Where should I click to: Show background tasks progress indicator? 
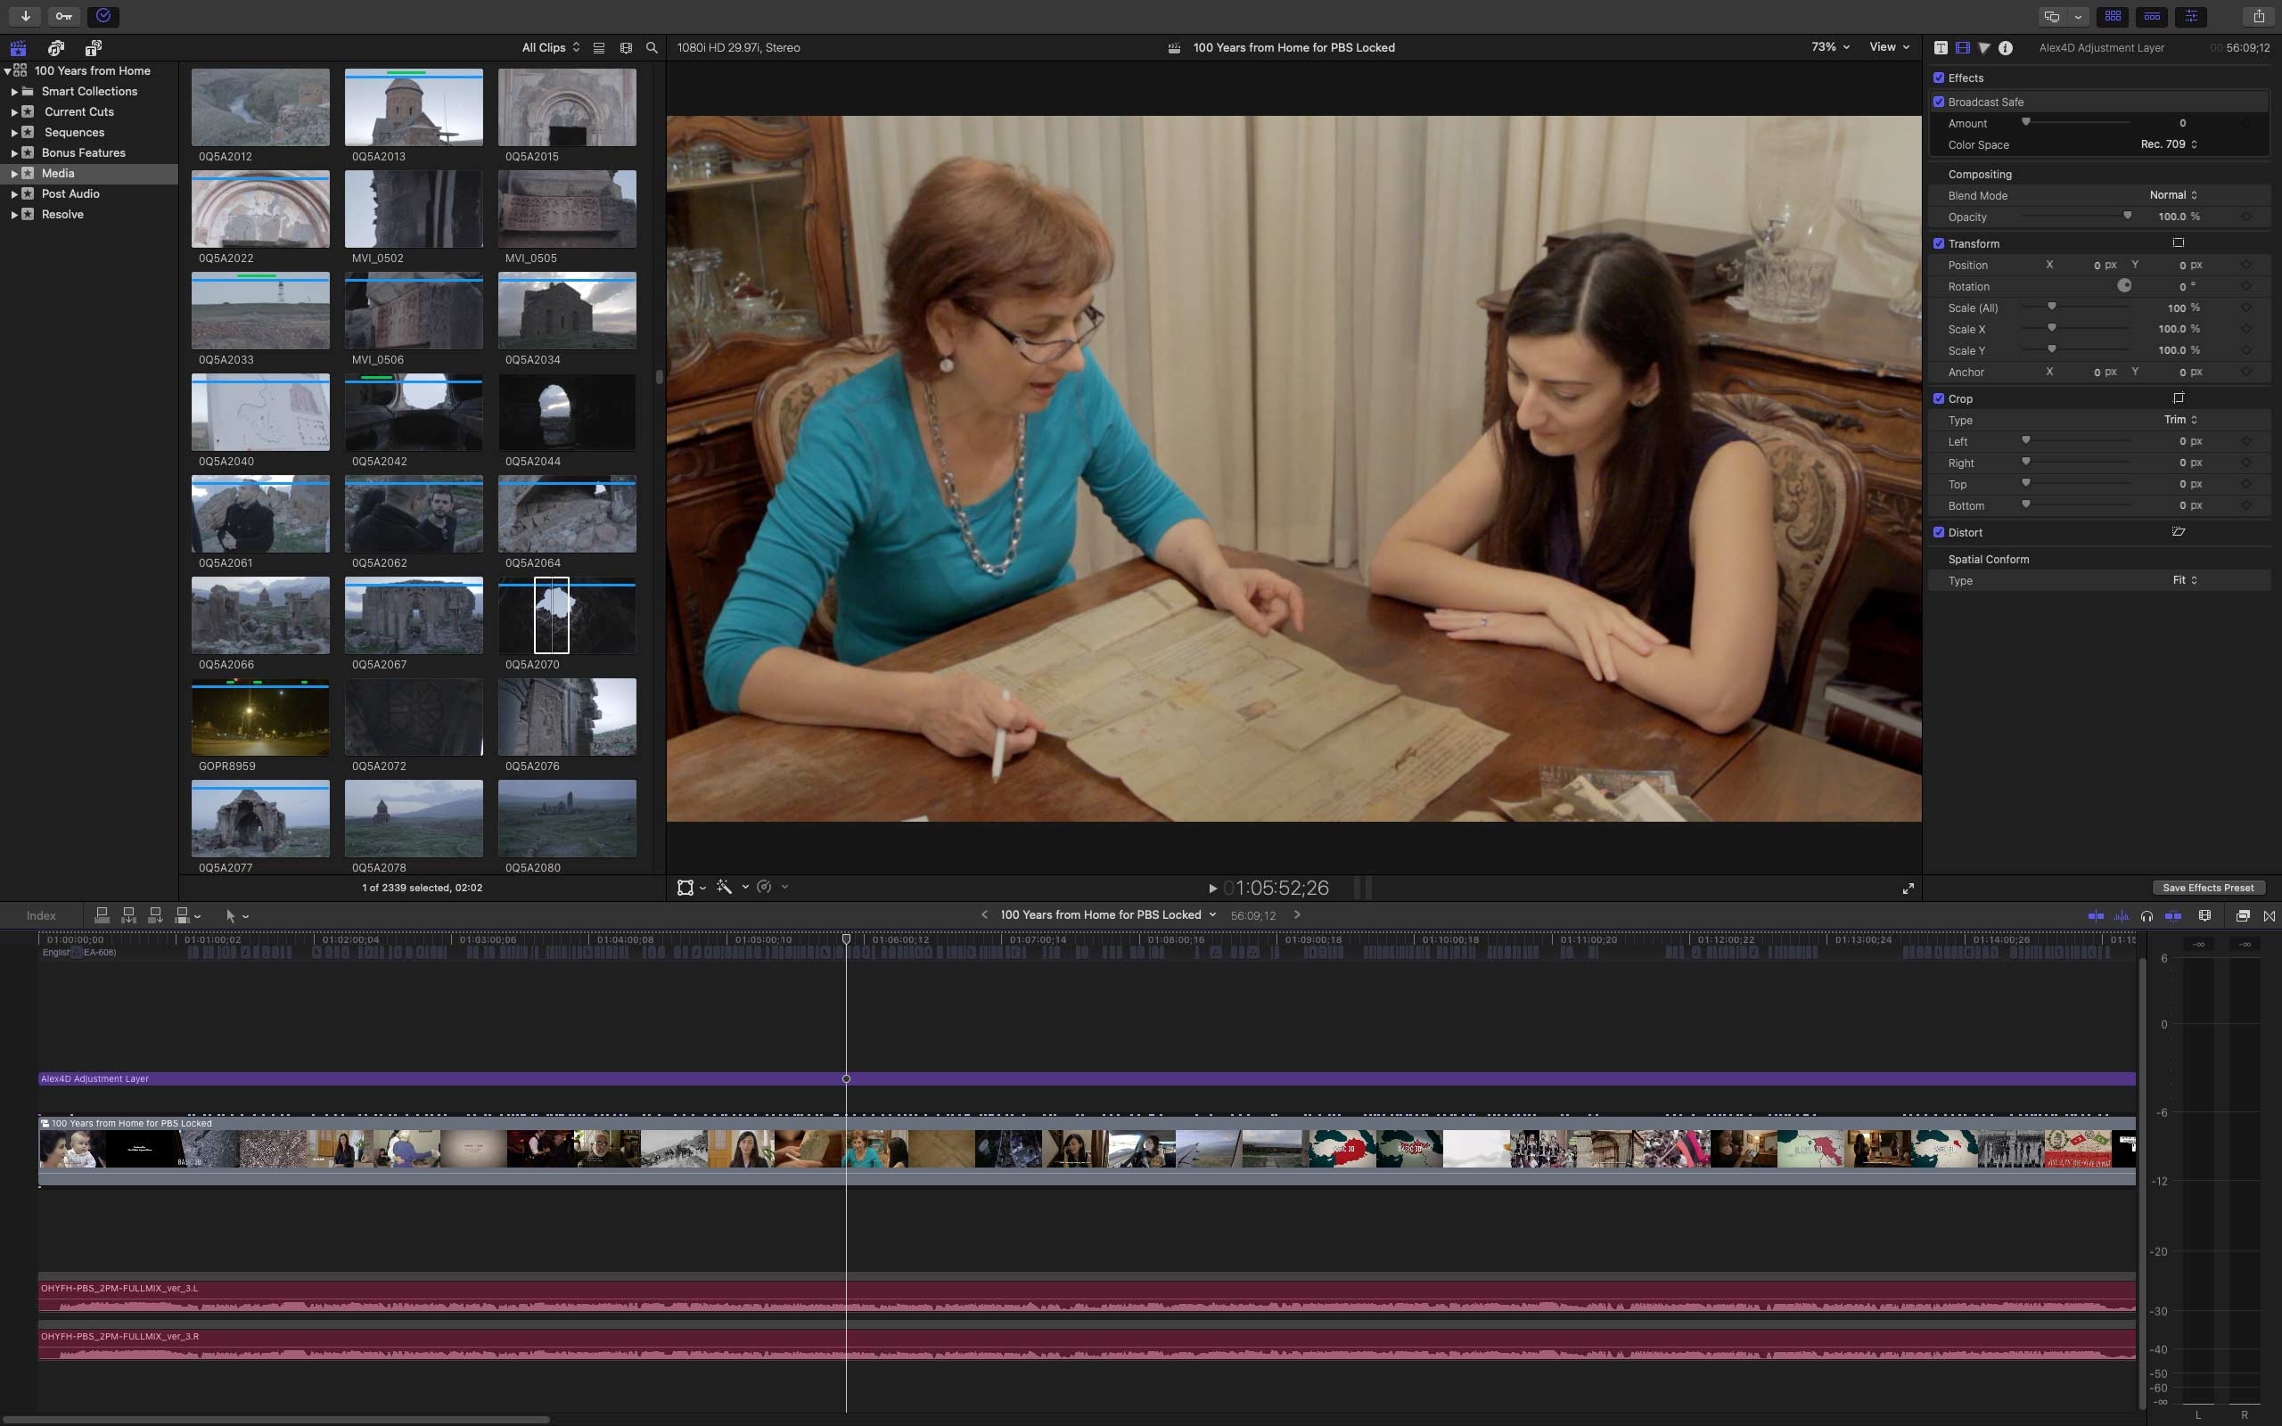click(103, 16)
